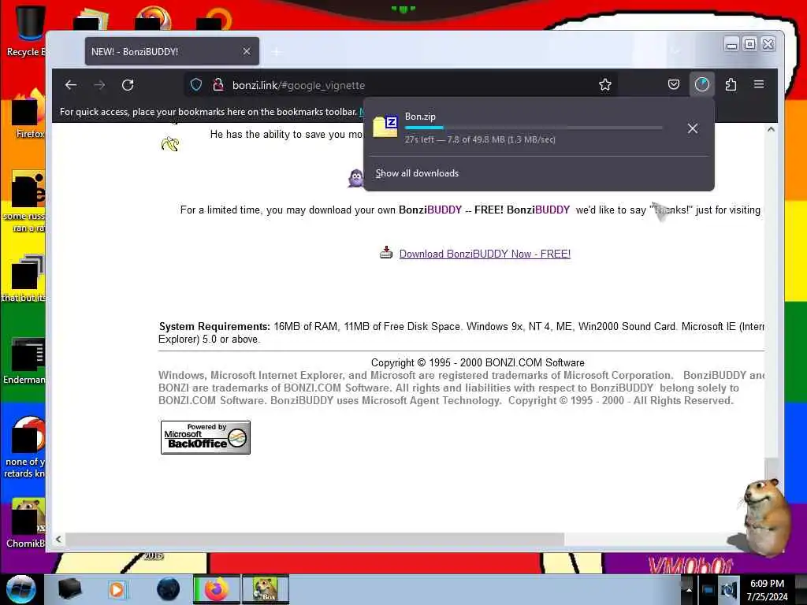Screen dimensions: 807x605
Task: Bookmark this page with star icon
Action: pyautogui.click(x=605, y=85)
